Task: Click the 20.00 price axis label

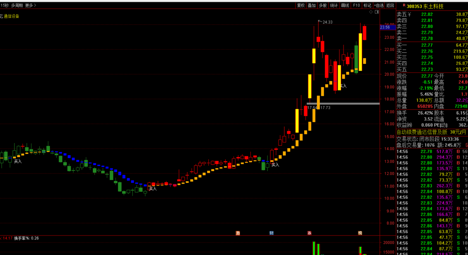Action: (390, 74)
